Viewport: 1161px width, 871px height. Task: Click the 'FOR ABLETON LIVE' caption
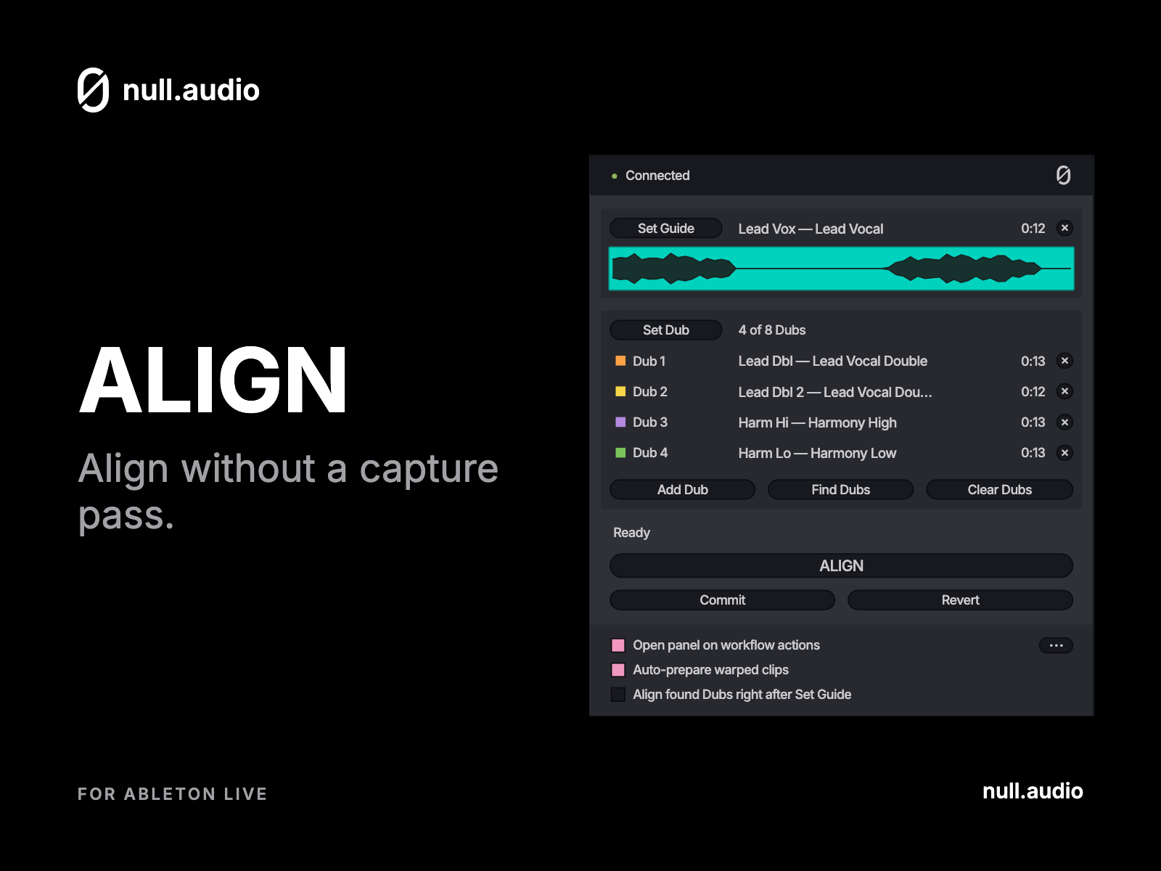pos(173,794)
